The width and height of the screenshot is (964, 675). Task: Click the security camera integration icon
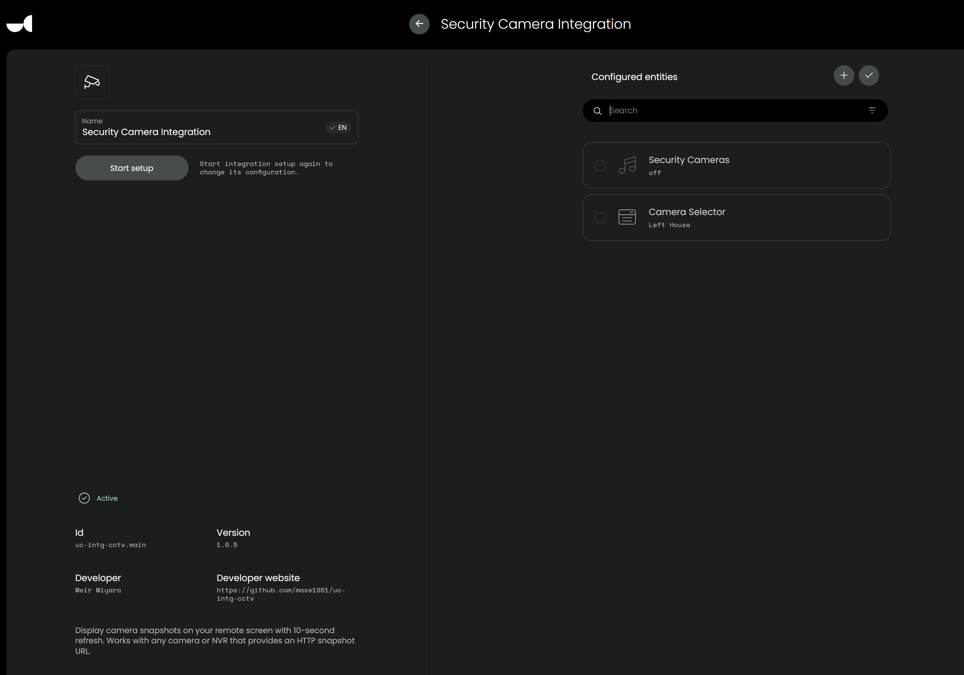[x=92, y=82]
